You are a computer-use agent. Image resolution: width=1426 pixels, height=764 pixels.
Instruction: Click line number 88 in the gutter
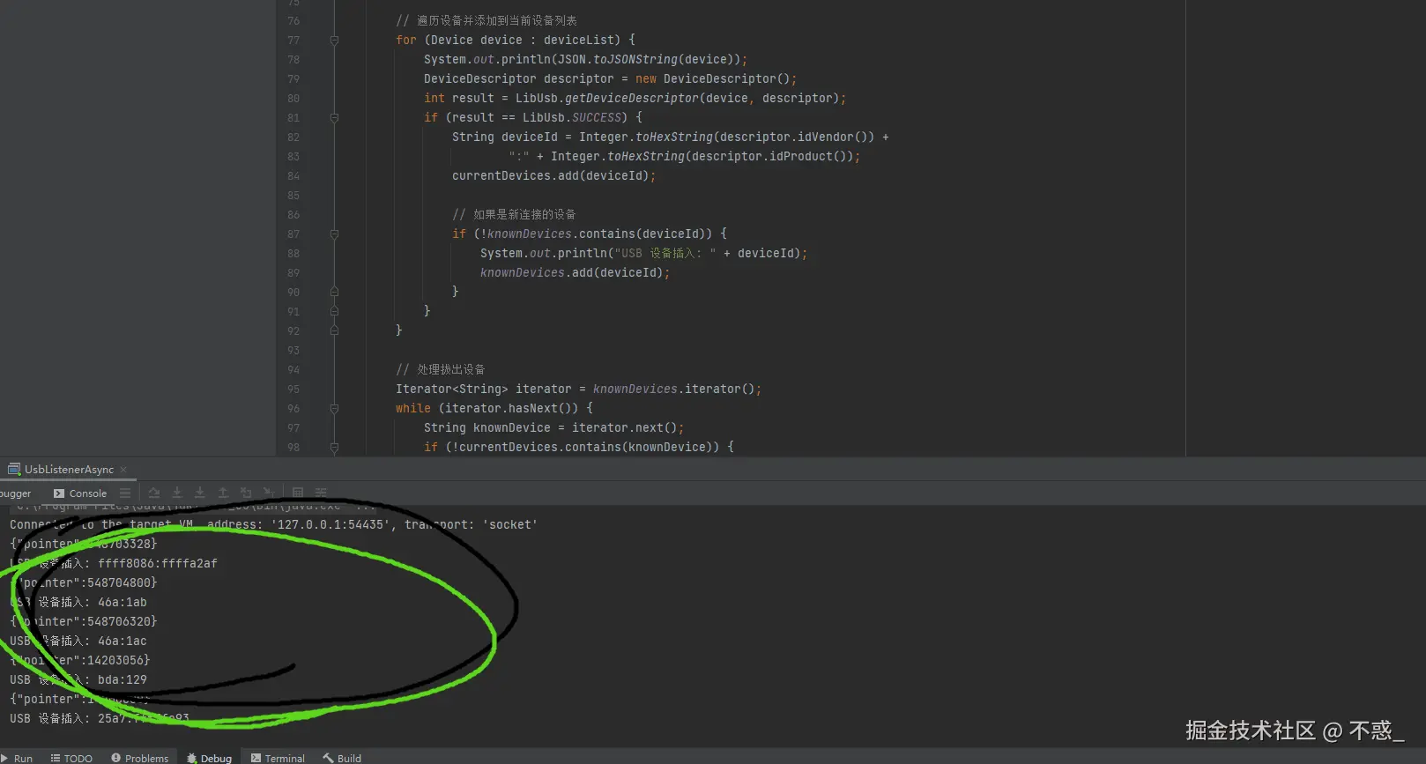[293, 254]
